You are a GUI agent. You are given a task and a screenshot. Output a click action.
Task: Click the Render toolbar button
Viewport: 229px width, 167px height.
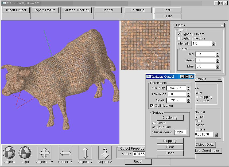(108, 10)
